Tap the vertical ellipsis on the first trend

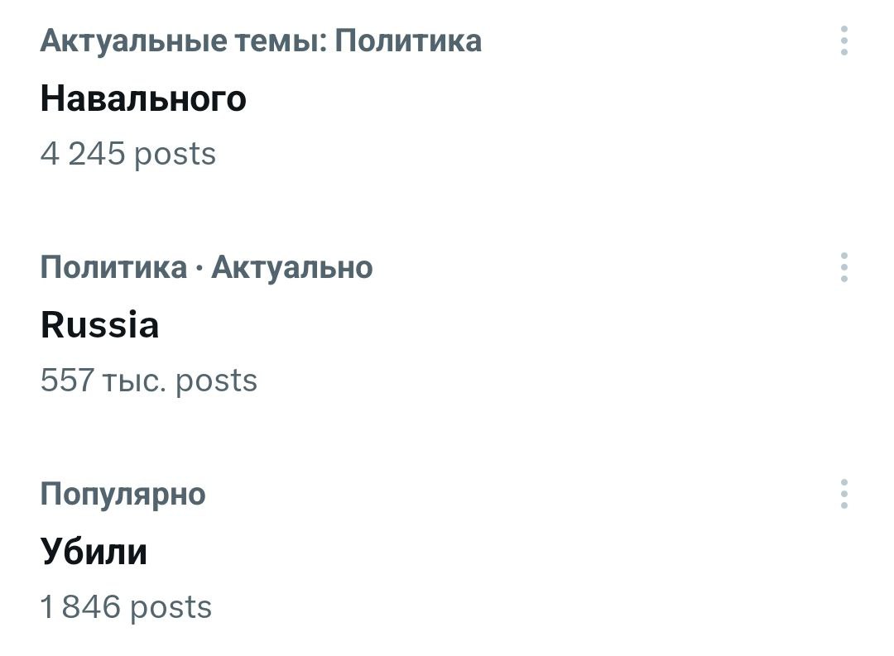point(844,41)
